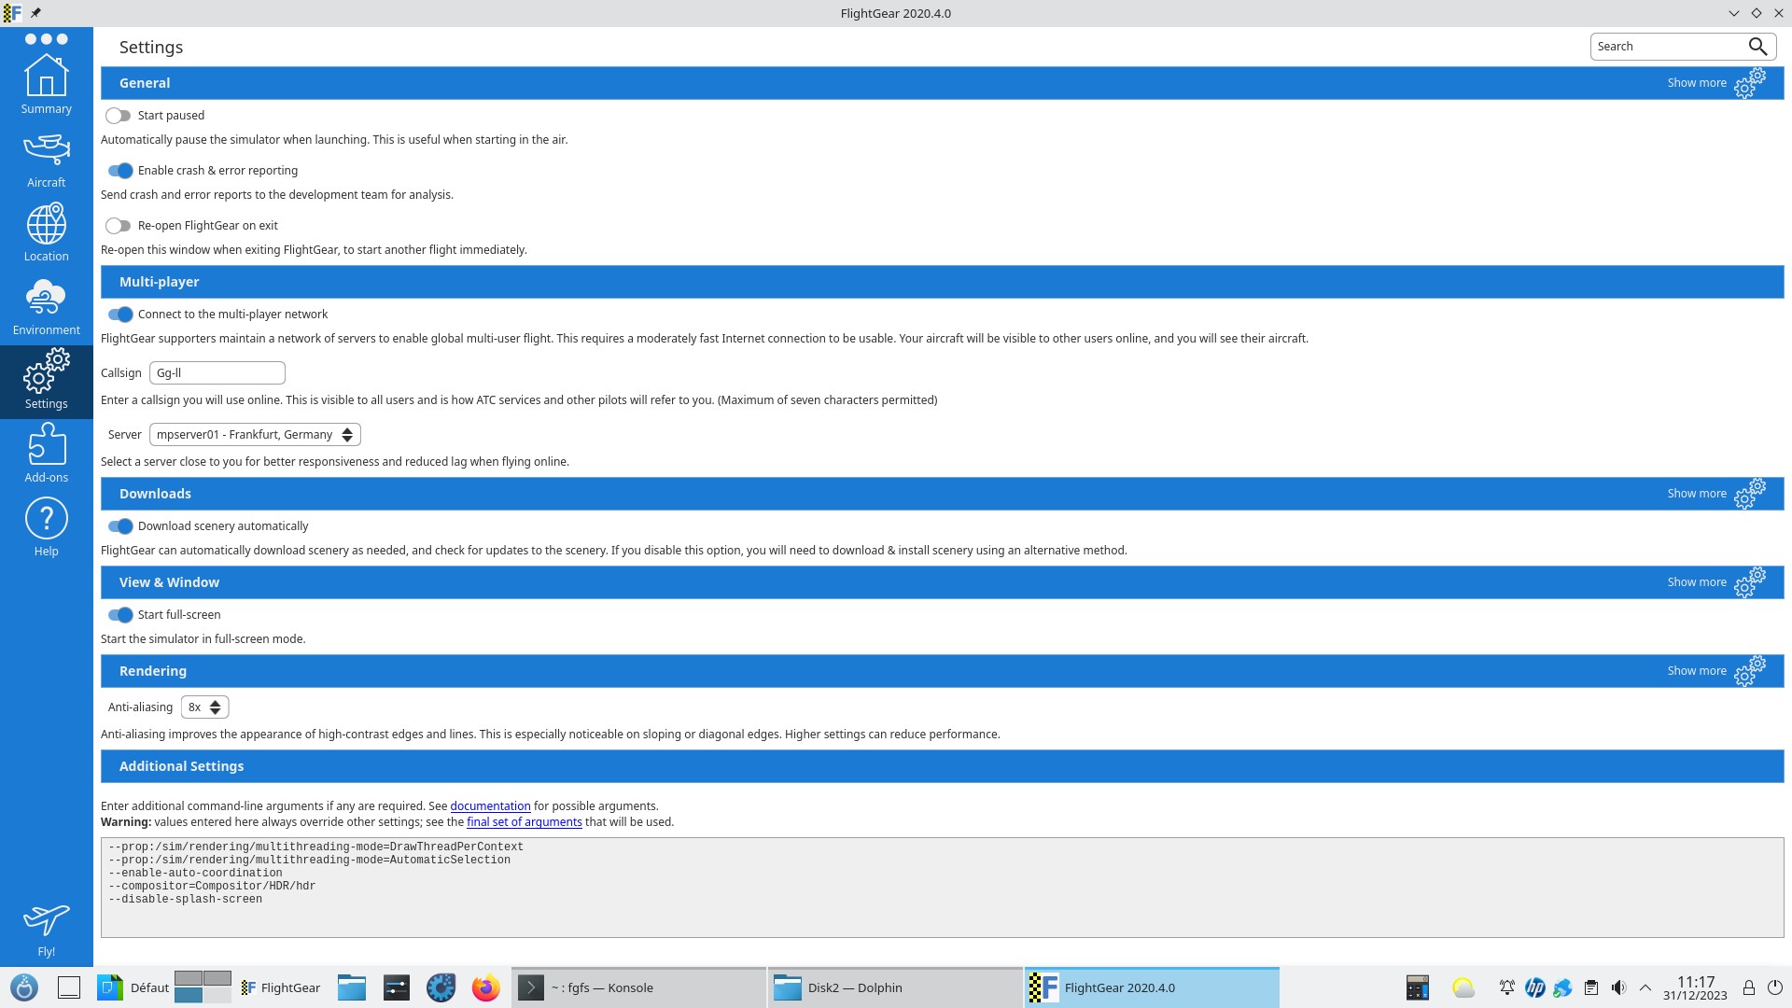This screenshot has width=1792, height=1008.
Task: Click the clock showing 11:17
Action: [x=1695, y=987]
